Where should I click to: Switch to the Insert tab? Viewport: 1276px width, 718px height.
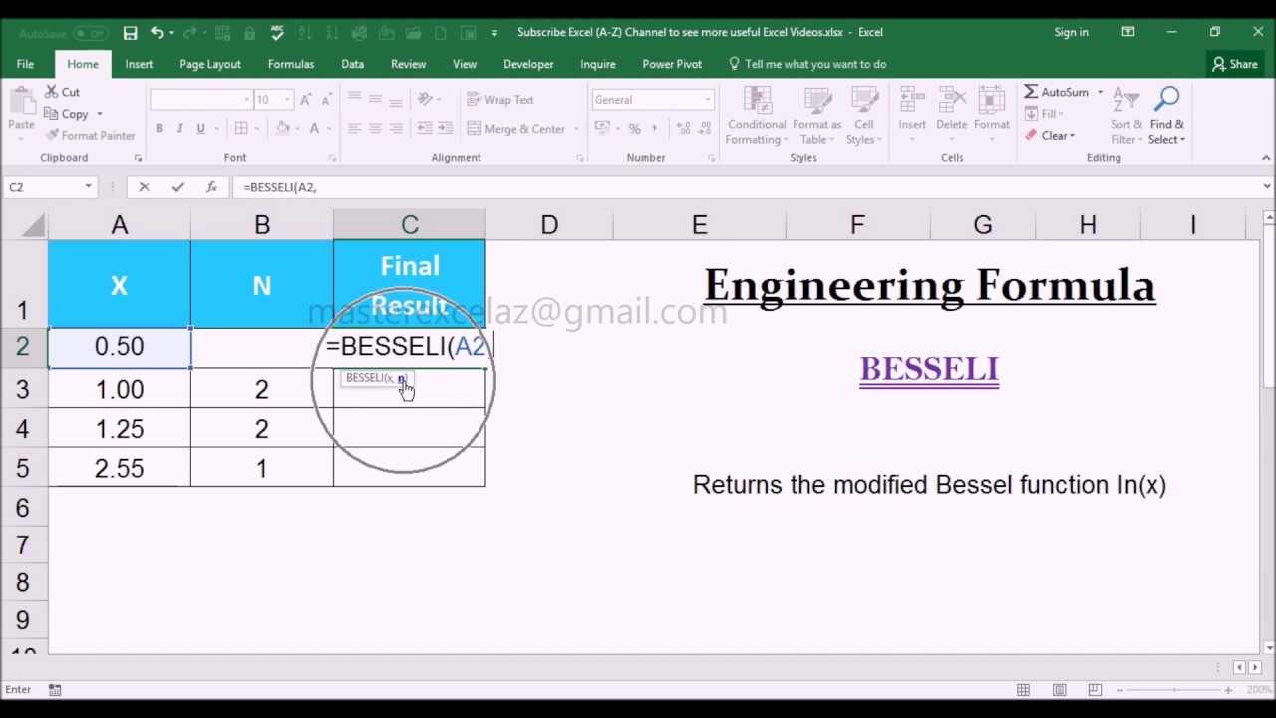point(139,64)
